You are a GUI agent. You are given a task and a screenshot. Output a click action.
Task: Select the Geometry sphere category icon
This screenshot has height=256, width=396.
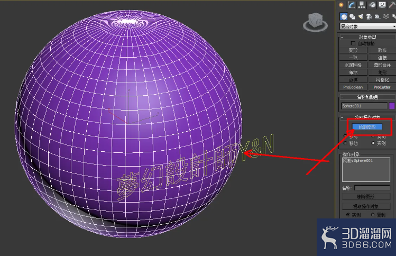[x=344, y=17]
